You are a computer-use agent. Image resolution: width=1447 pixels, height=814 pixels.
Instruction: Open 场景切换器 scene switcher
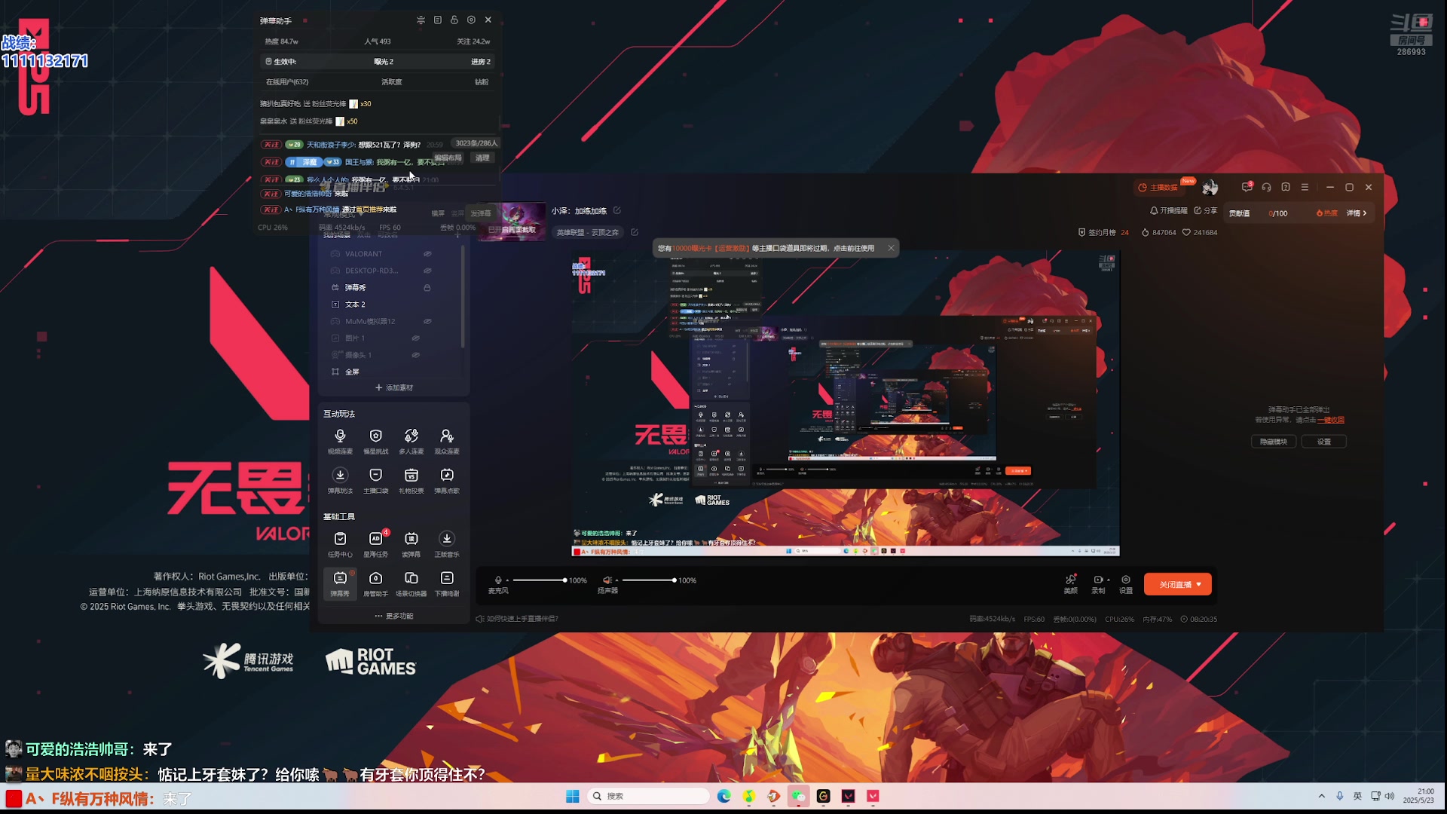coord(411,583)
